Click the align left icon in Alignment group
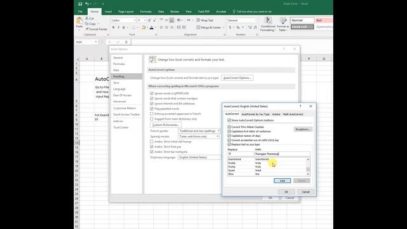Screen dimensions: 407x229 coord(162,27)
